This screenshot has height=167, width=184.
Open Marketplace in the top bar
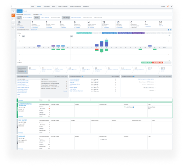[x=86, y=7]
